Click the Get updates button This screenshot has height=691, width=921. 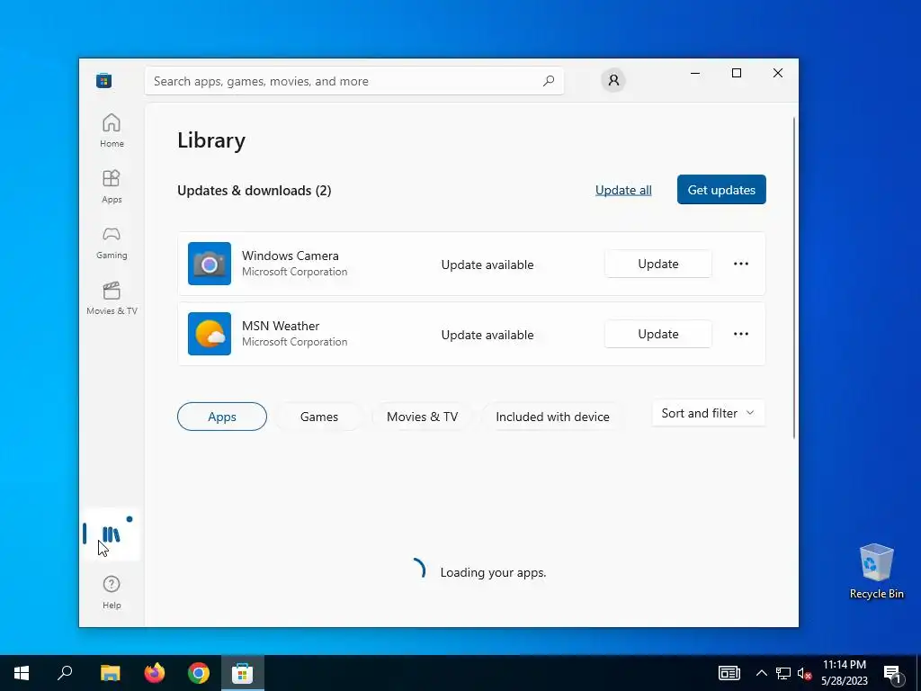click(x=721, y=190)
